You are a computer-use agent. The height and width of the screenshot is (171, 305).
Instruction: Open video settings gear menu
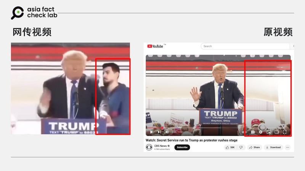(261, 132)
